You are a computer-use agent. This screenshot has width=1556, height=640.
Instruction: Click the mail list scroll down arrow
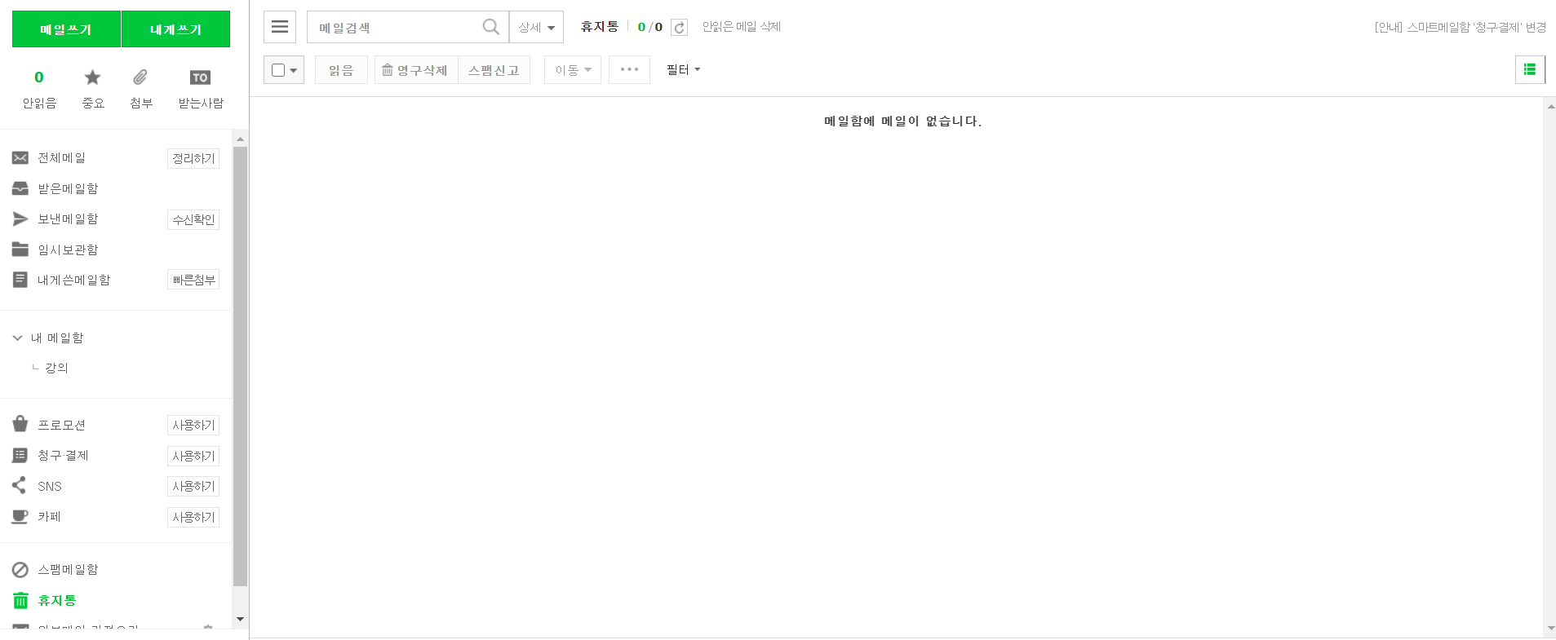1550,629
